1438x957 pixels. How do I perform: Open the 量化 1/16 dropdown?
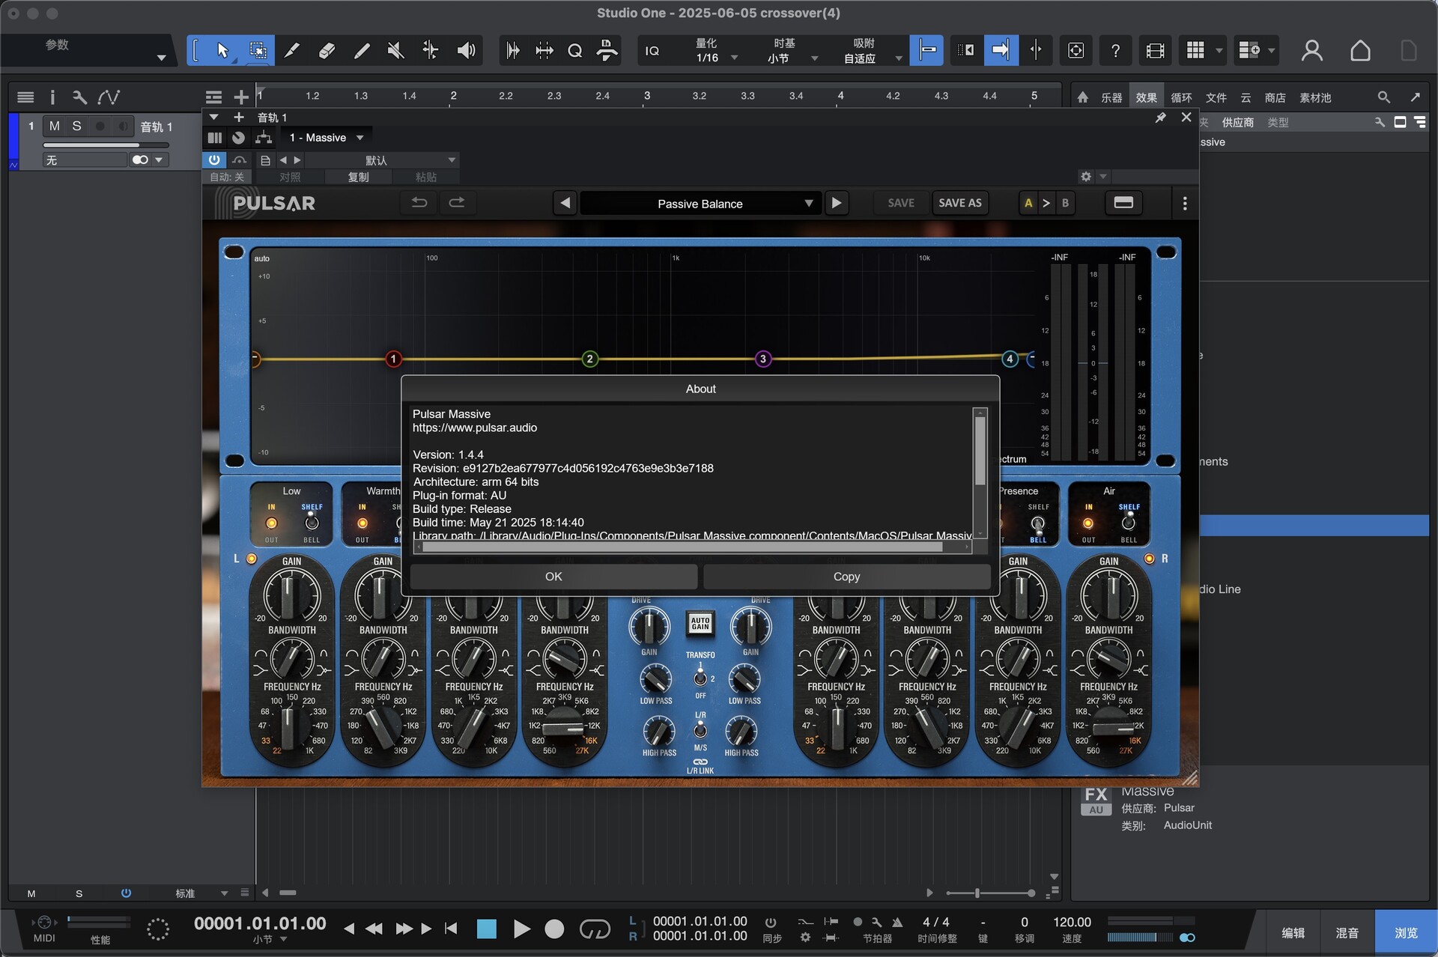(717, 50)
